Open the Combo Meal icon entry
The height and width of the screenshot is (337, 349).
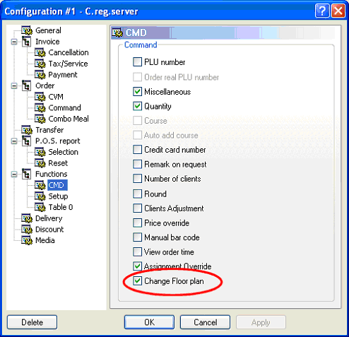40,119
